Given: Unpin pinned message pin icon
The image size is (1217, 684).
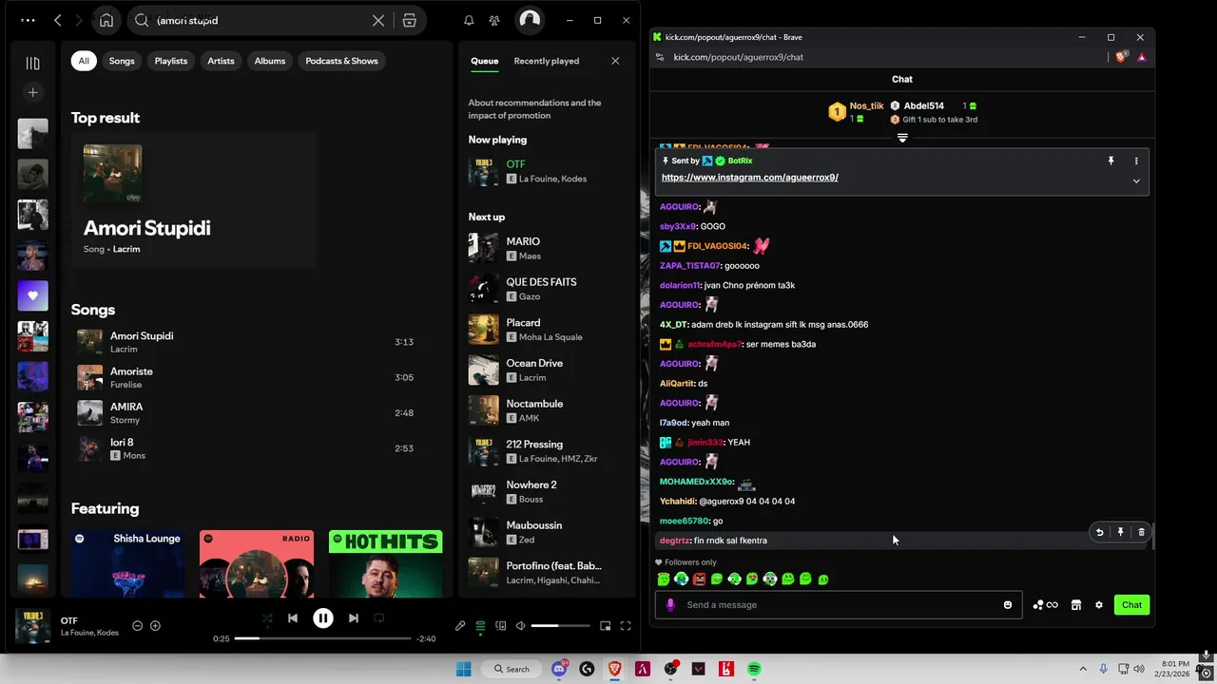Looking at the screenshot, I should (1111, 161).
